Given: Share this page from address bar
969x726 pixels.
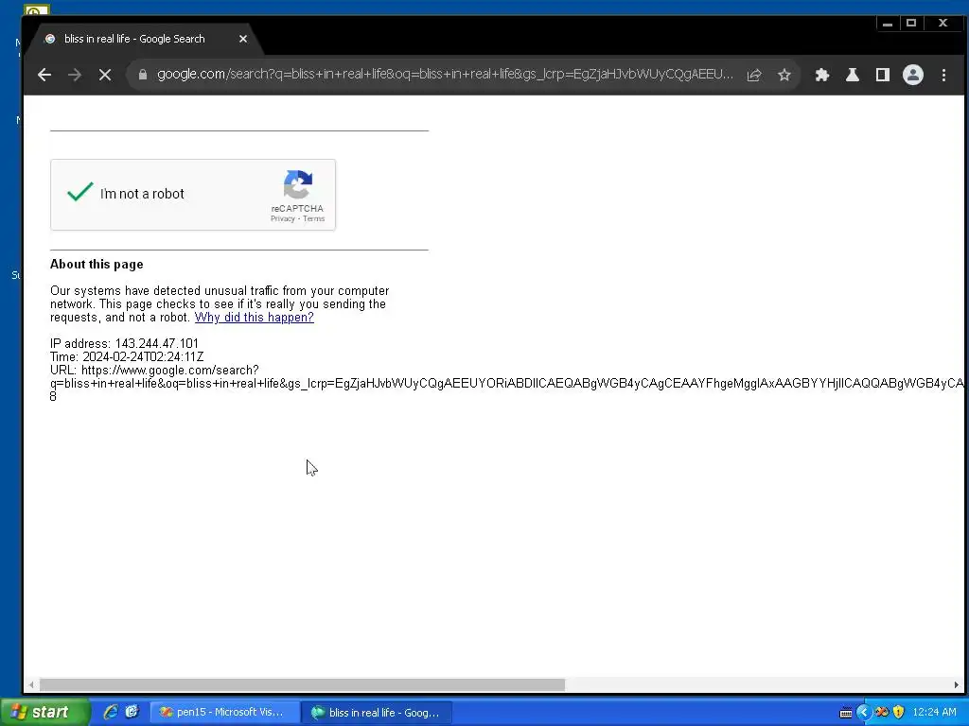Looking at the screenshot, I should coord(754,76).
